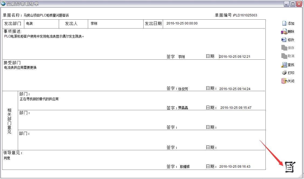Screen dimensions: 304x179
Task: Click the 修改 (Modify) icon
Action: (x=284, y=40)
